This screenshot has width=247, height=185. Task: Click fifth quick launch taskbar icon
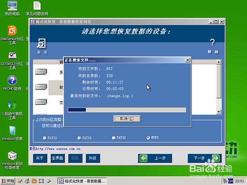tap(49, 181)
